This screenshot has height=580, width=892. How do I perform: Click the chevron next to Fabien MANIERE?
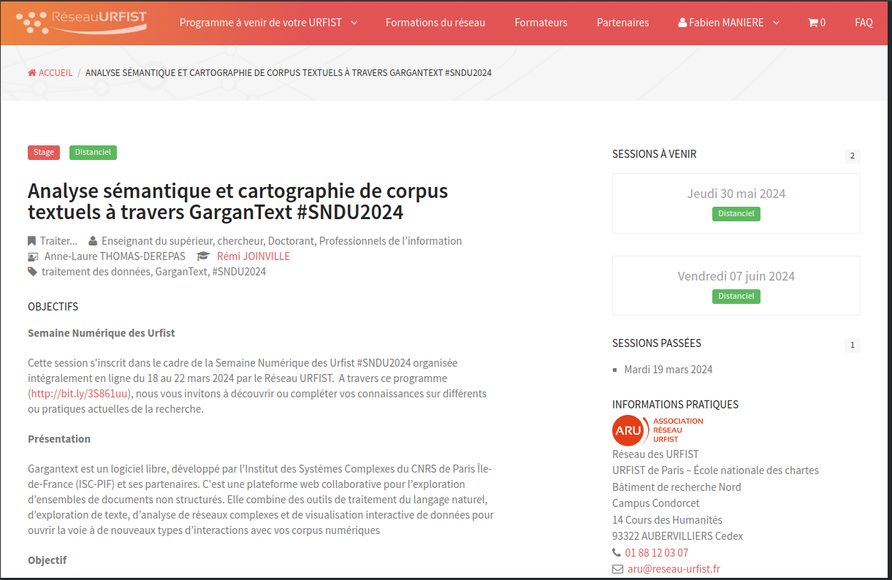(x=776, y=23)
